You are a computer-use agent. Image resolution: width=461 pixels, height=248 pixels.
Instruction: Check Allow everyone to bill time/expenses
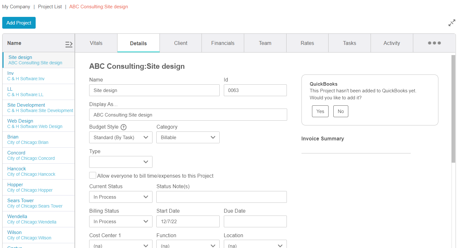click(92, 175)
